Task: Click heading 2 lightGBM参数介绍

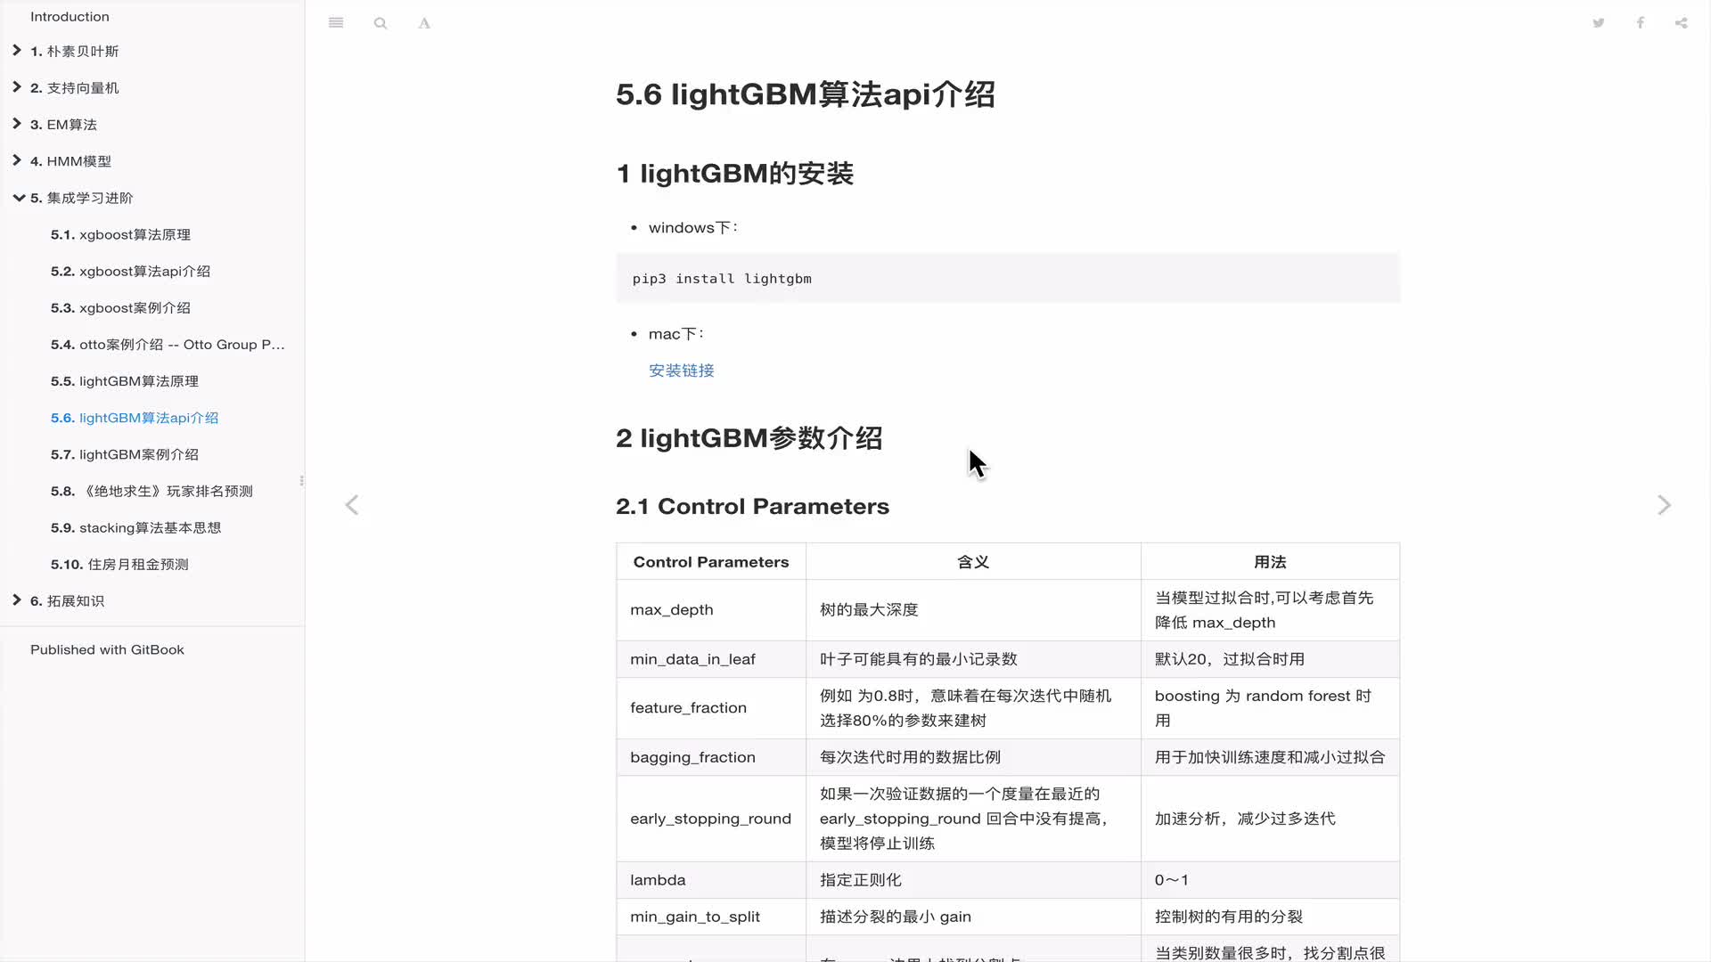Action: [x=749, y=438]
